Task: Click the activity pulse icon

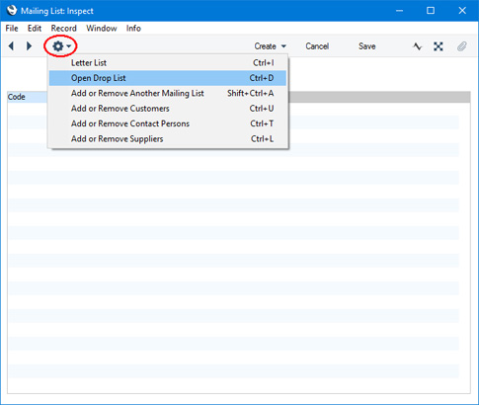Action: point(418,46)
